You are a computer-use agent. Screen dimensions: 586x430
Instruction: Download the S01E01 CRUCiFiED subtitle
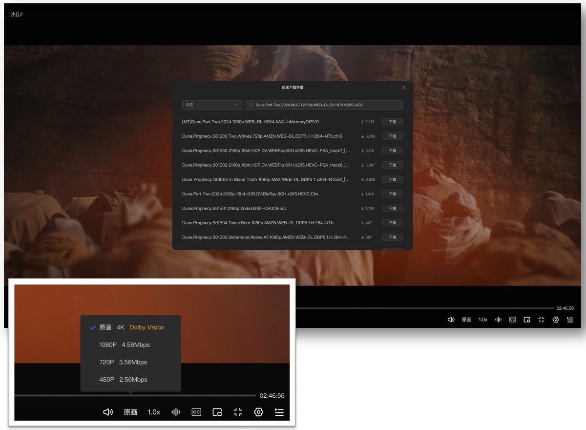coord(392,208)
